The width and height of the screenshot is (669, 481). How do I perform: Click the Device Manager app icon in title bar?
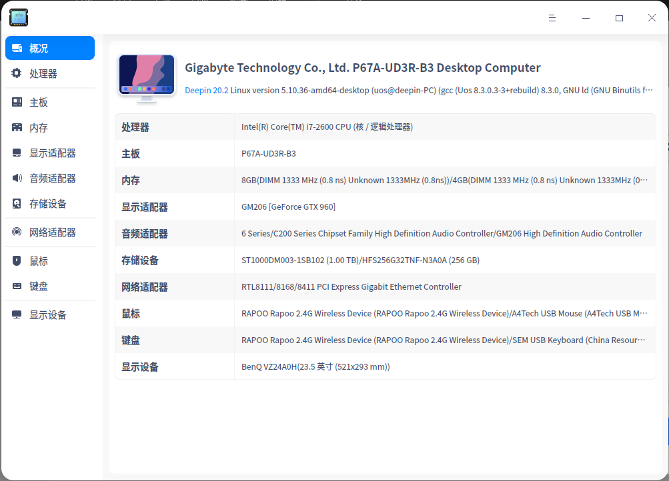[x=19, y=17]
